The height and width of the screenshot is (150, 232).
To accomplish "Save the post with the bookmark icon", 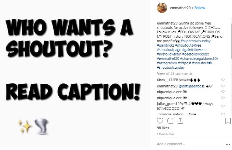I will point(228,121).
